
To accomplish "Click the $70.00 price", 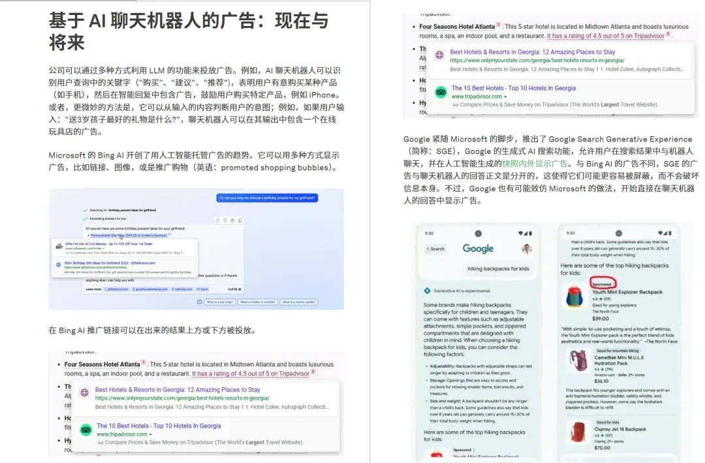I will (602, 448).
